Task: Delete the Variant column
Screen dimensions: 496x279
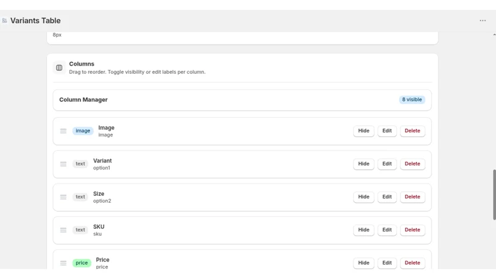Action: click(x=412, y=164)
